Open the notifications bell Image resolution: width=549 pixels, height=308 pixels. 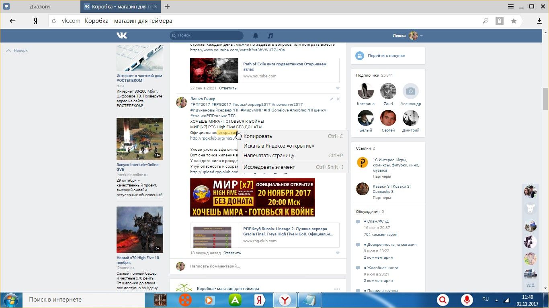[256, 36]
